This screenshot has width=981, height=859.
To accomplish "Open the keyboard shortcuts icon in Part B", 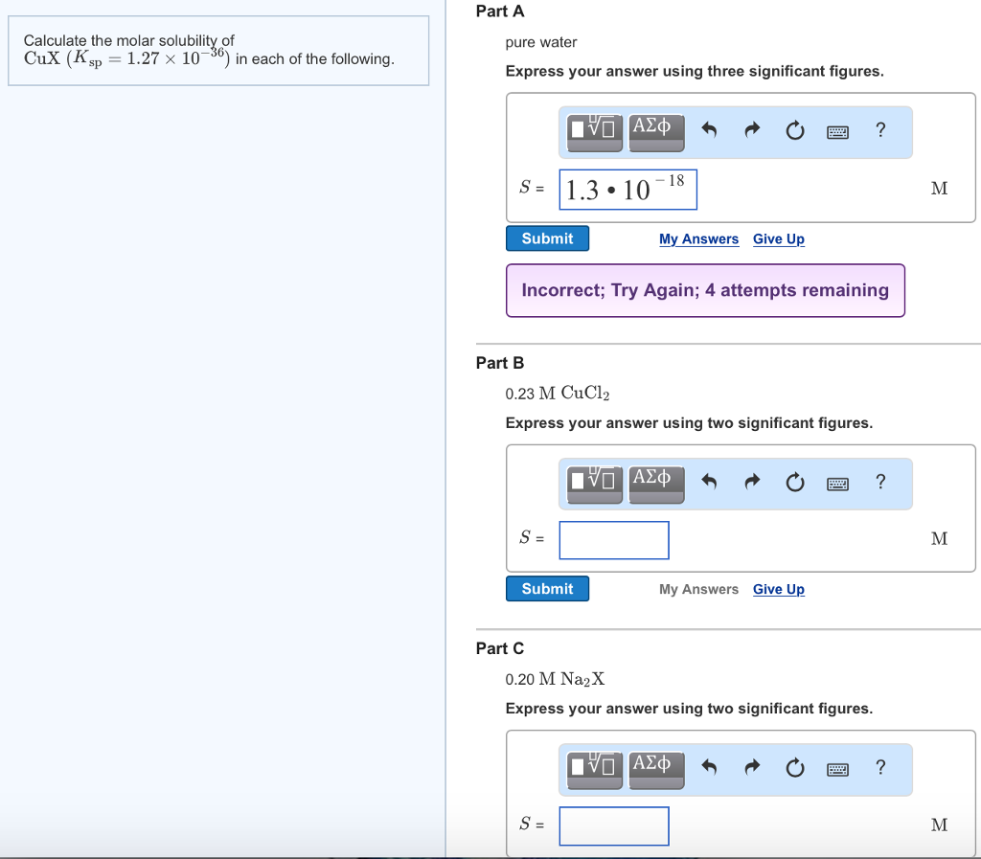I will pyautogui.click(x=837, y=483).
